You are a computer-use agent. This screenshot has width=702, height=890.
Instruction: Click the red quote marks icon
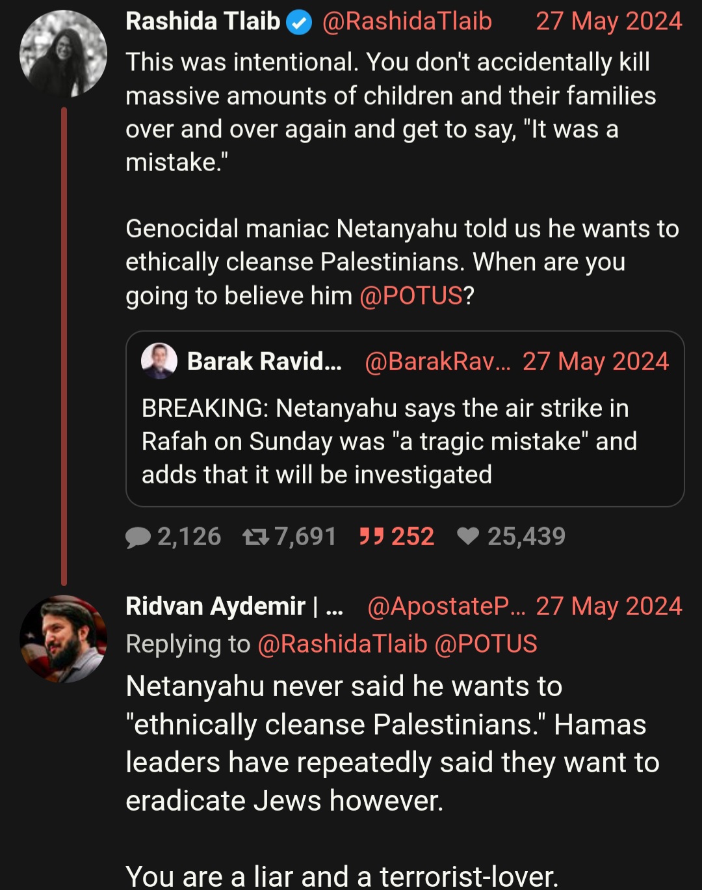tap(372, 536)
